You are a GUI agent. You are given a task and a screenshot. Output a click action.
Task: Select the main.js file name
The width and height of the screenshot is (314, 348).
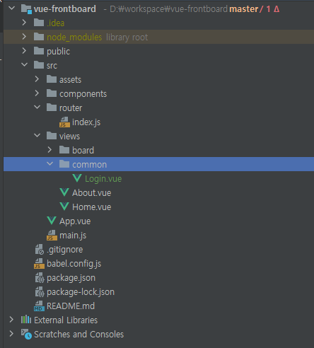point(73,236)
